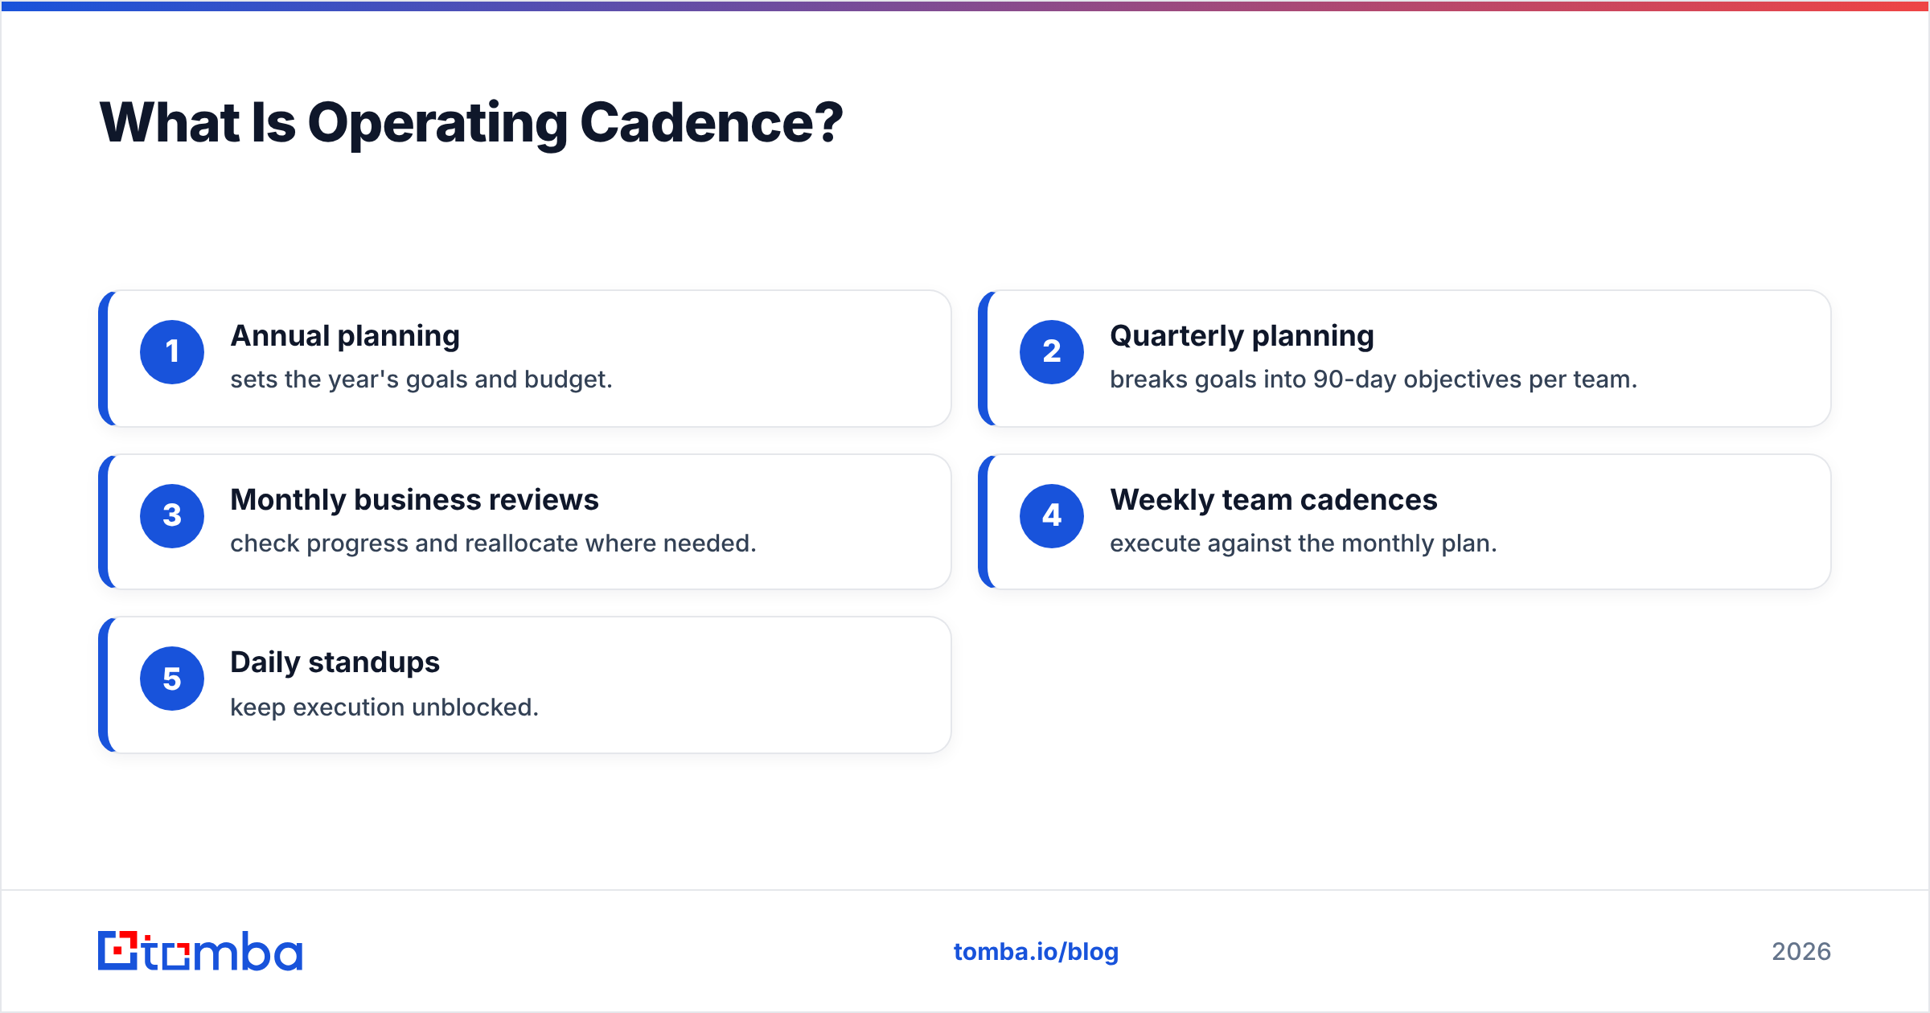Image resolution: width=1930 pixels, height=1013 pixels.
Task: Click 'breaks goals into 90-day objectives per team.'
Action: coord(1374,379)
